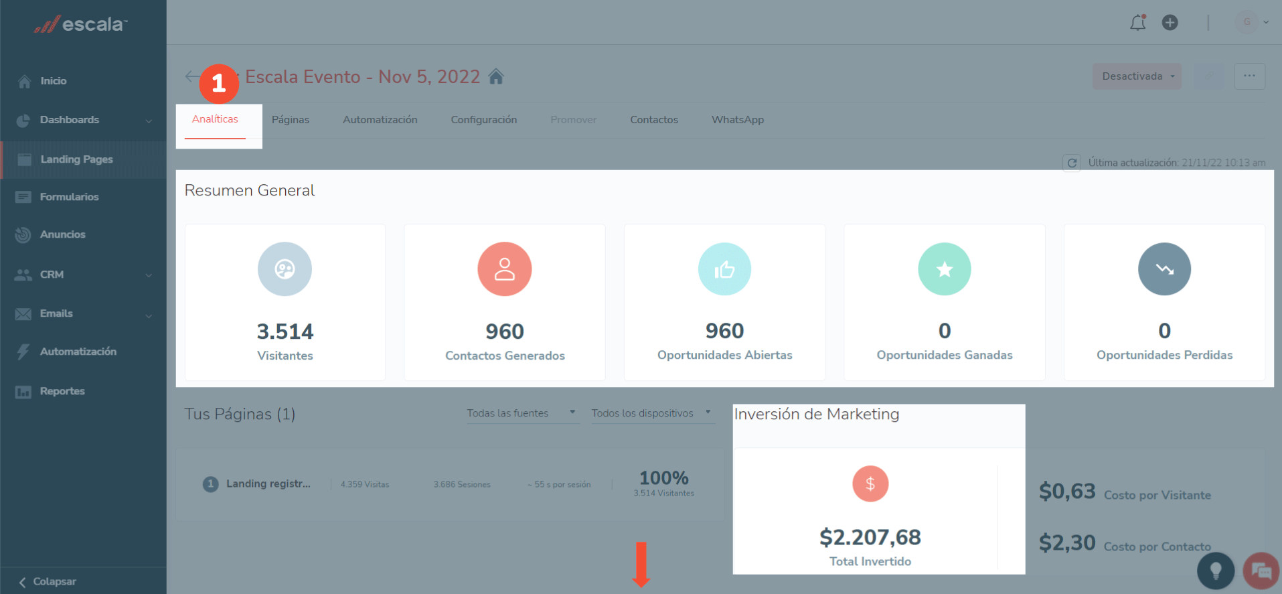The height and width of the screenshot is (594, 1282).
Task: Click the 4.359 Visitas value
Action: pyautogui.click(x=365, y=484)
